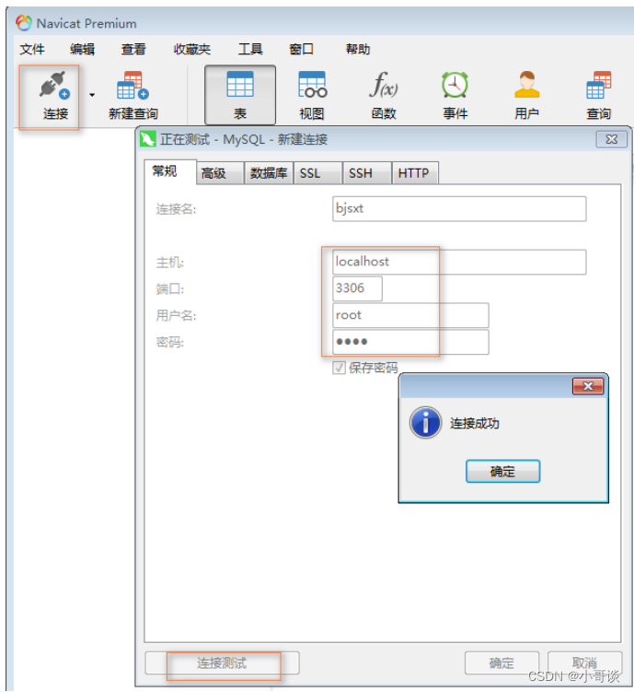The width and height of the screenshot is (634, 692).
Task: Click the 主机: label
Action: tap(169, 263)
